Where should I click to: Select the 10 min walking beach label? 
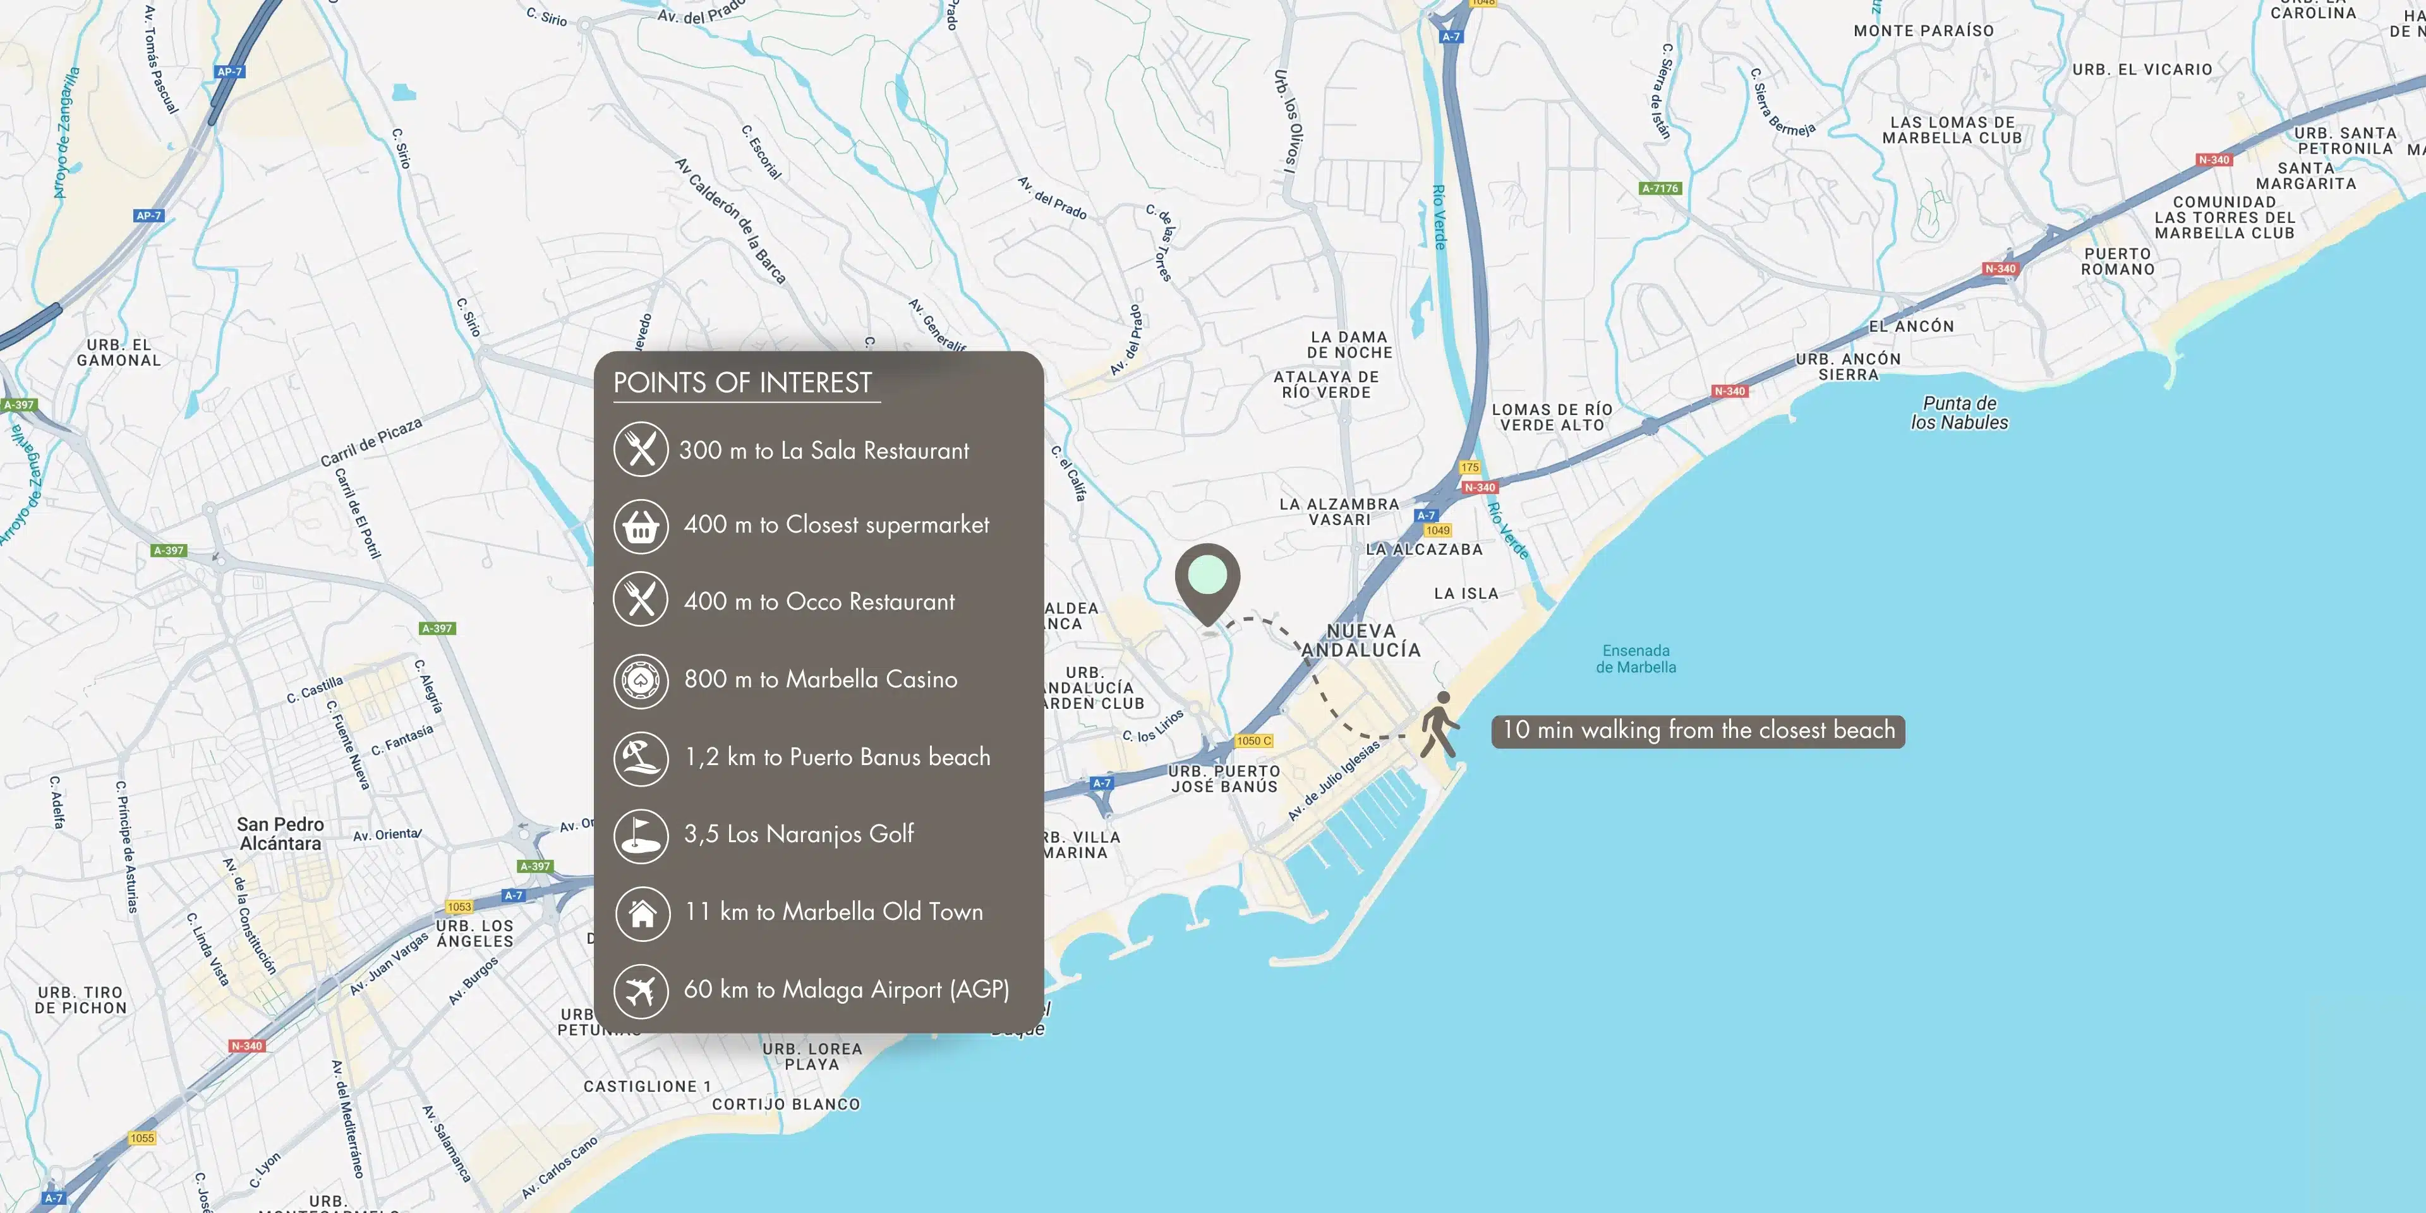coord(1697,731)
